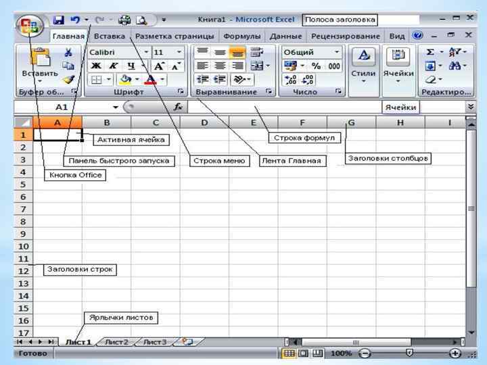Viewport: 487px width, 365px height.
Task: Click the zoom slider handle
Action: click(x=410, y=353)
